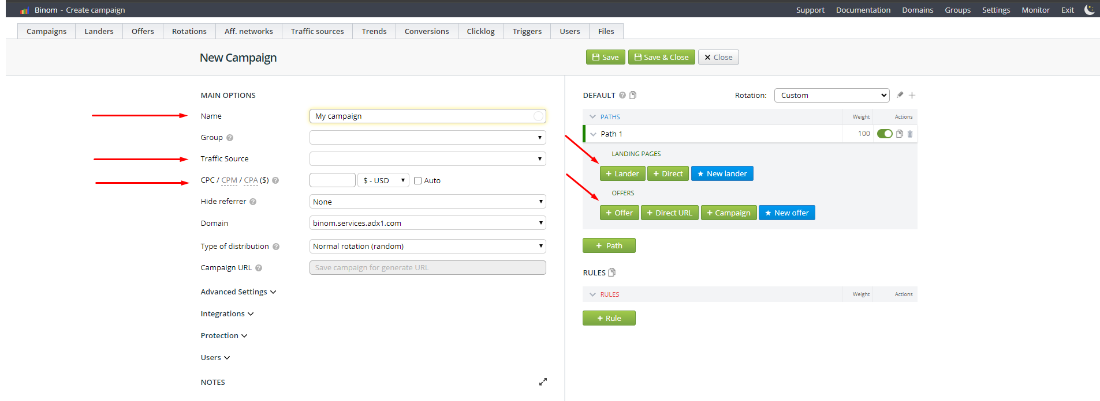Viewport: 1100px width, 401px height.
Task: Open the Traffic sources tab
Action: point(318,31)
